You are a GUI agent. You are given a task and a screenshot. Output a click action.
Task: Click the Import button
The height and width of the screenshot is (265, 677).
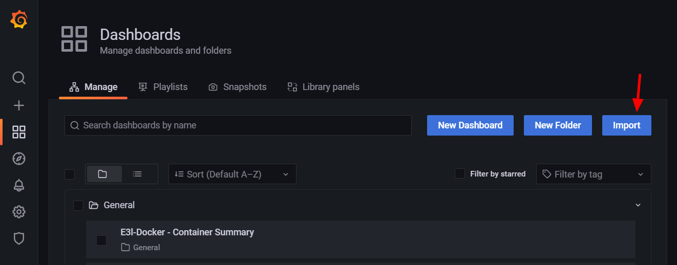[x=626, y=125]
